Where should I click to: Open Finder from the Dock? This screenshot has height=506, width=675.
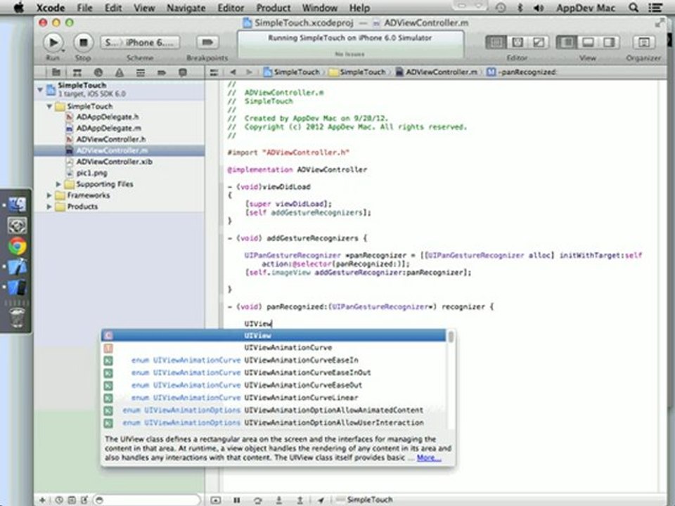17,205
